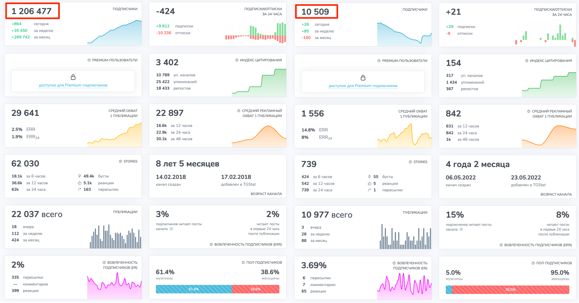Screen dimensions: 579x303
Task: Click the weekly growth value +35 450
Action: point(20,31)
